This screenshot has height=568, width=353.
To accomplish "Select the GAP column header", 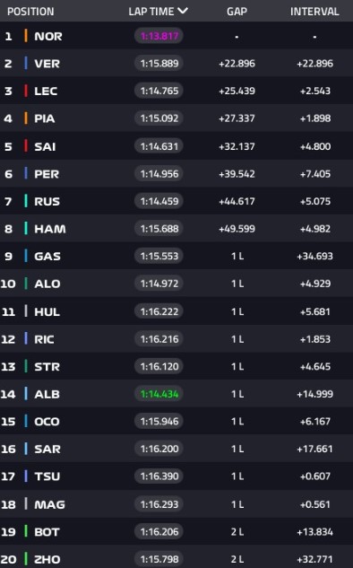I will tap(237, 12).
